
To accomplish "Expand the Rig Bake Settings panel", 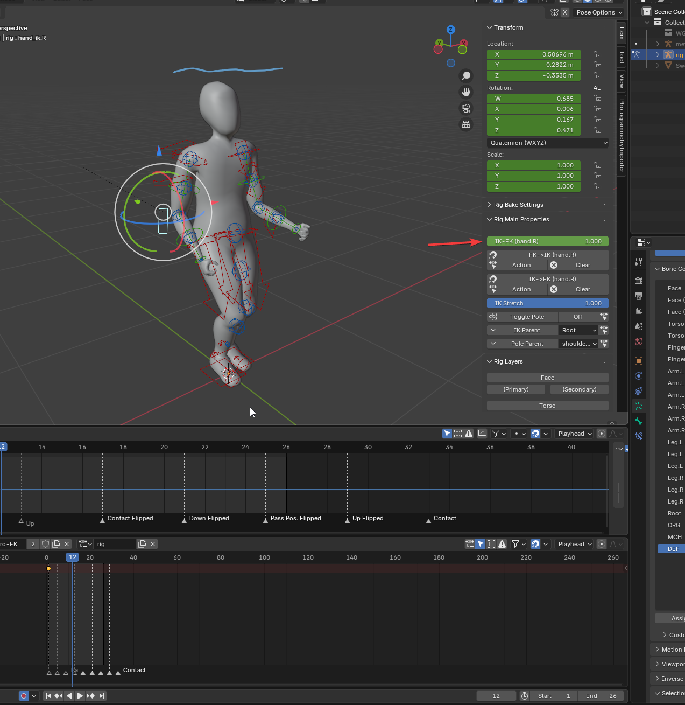I will [518, 205].
